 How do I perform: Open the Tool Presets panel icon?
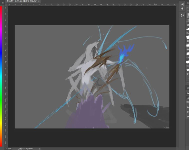(182, 15)
